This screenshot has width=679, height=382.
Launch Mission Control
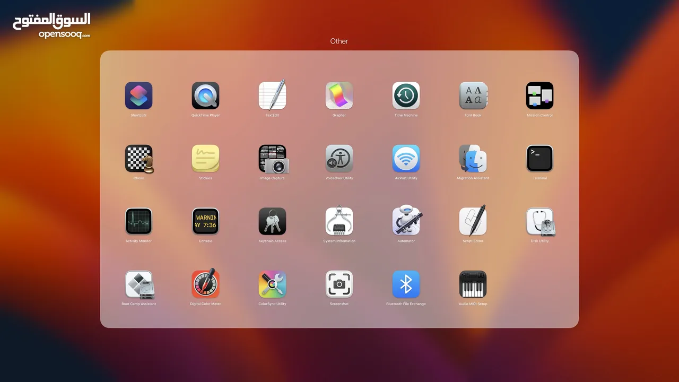pos(539,95)
